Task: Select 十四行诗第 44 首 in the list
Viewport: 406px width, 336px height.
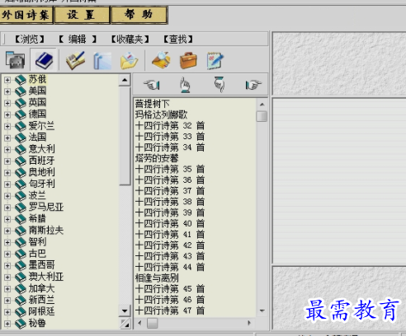Action: [170, 267]
